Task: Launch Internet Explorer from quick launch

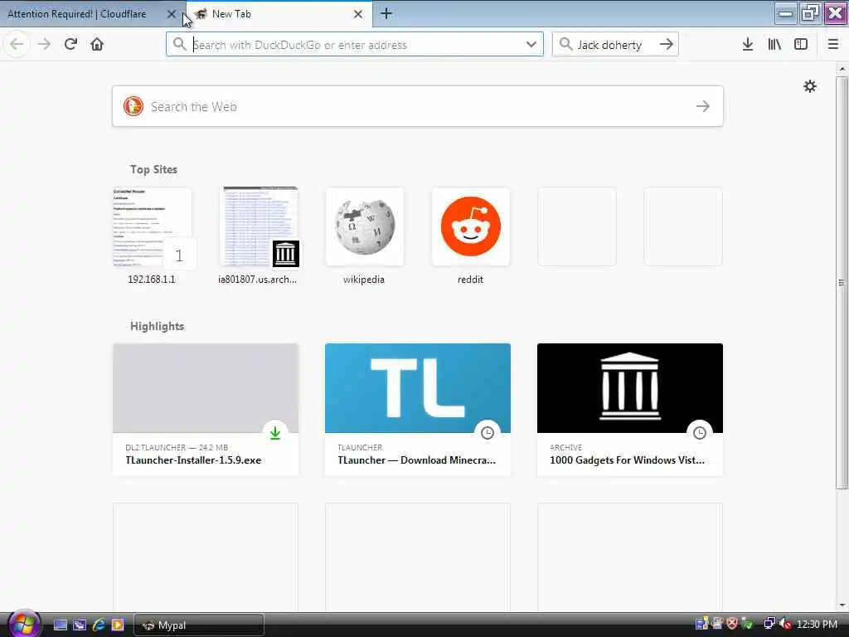Action: click(x=99, y=625)
